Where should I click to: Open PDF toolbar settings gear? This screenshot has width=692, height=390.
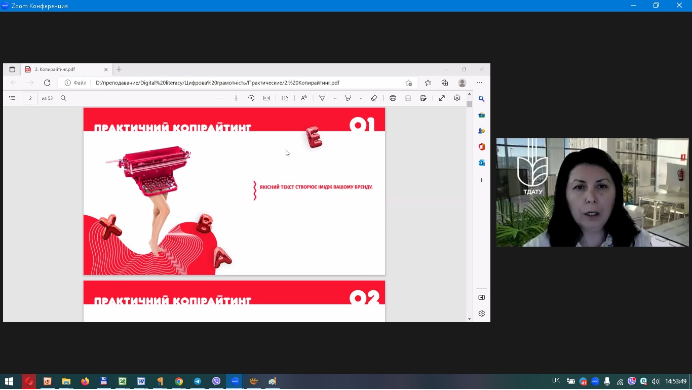point(457,98)
